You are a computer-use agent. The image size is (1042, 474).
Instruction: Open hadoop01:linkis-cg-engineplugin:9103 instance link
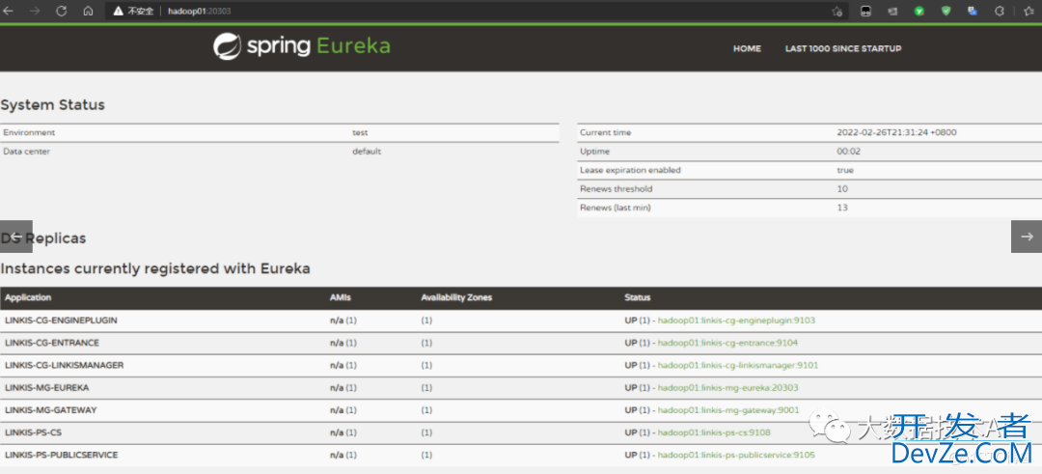(736, 321)
